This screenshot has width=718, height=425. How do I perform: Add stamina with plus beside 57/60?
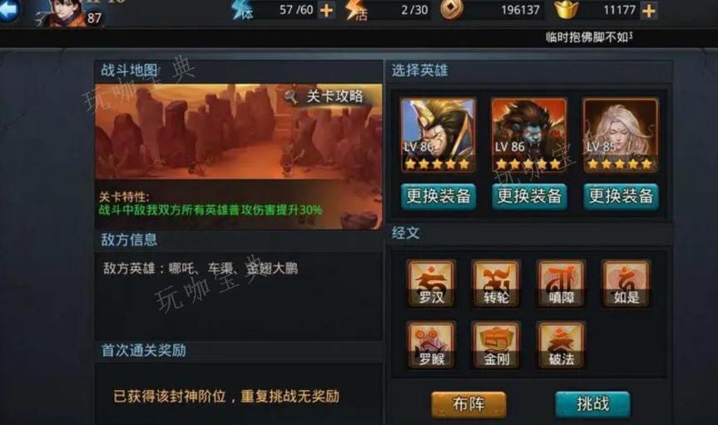click(326, 10)
